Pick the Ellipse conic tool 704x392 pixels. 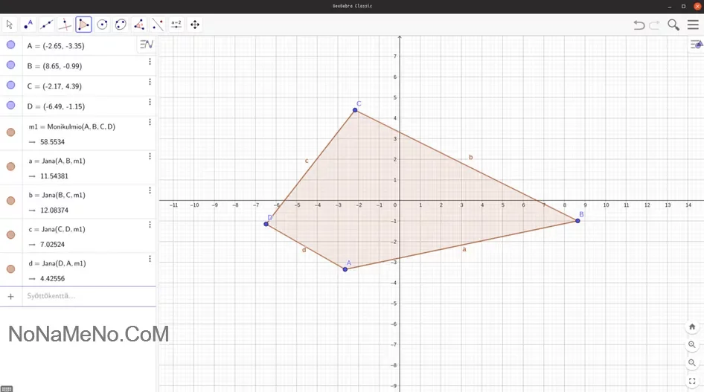[x=121, y=25]
